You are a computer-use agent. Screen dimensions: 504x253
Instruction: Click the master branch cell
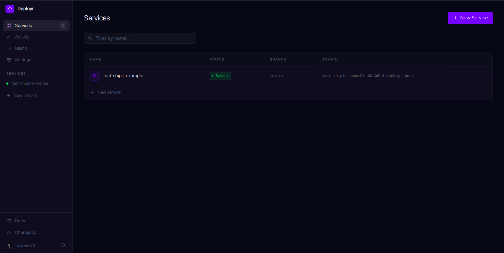coord(277,76)
